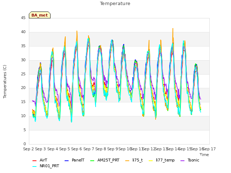Click the blue PanelT color marker
This screenshot has height=173, width=231.
tap(66, 161)
